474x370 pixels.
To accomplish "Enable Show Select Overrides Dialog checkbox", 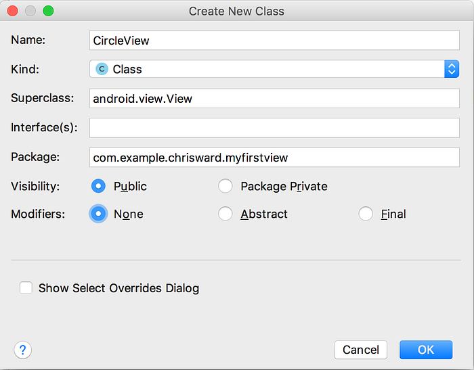I will (x=26, y=288).
